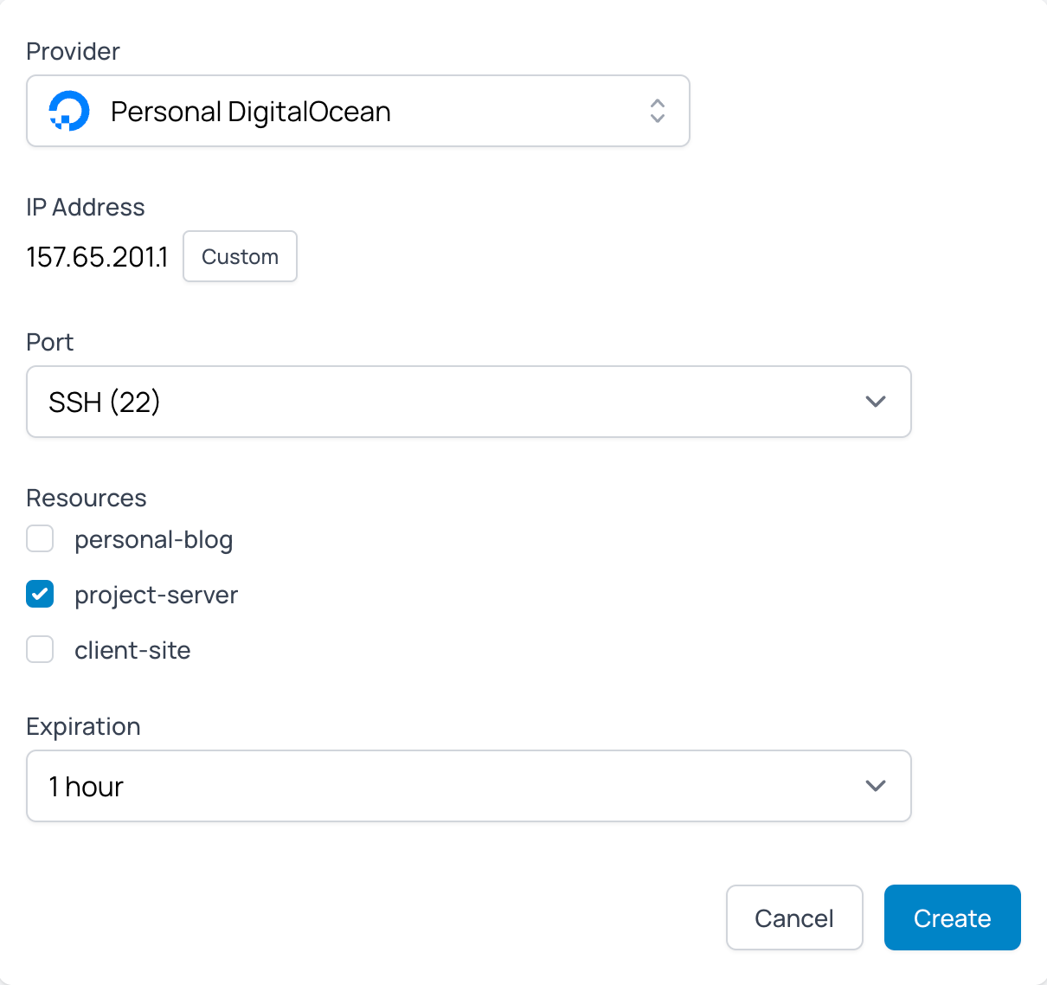This screenshot has width=1047, height=985.
Task: Cancel the dialog
Action: click(794, 917)
